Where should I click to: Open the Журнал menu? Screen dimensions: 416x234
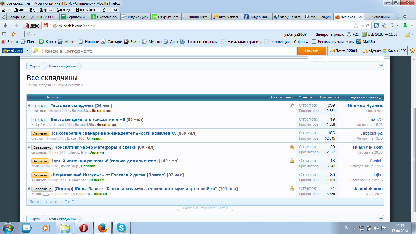pos(47,10)
